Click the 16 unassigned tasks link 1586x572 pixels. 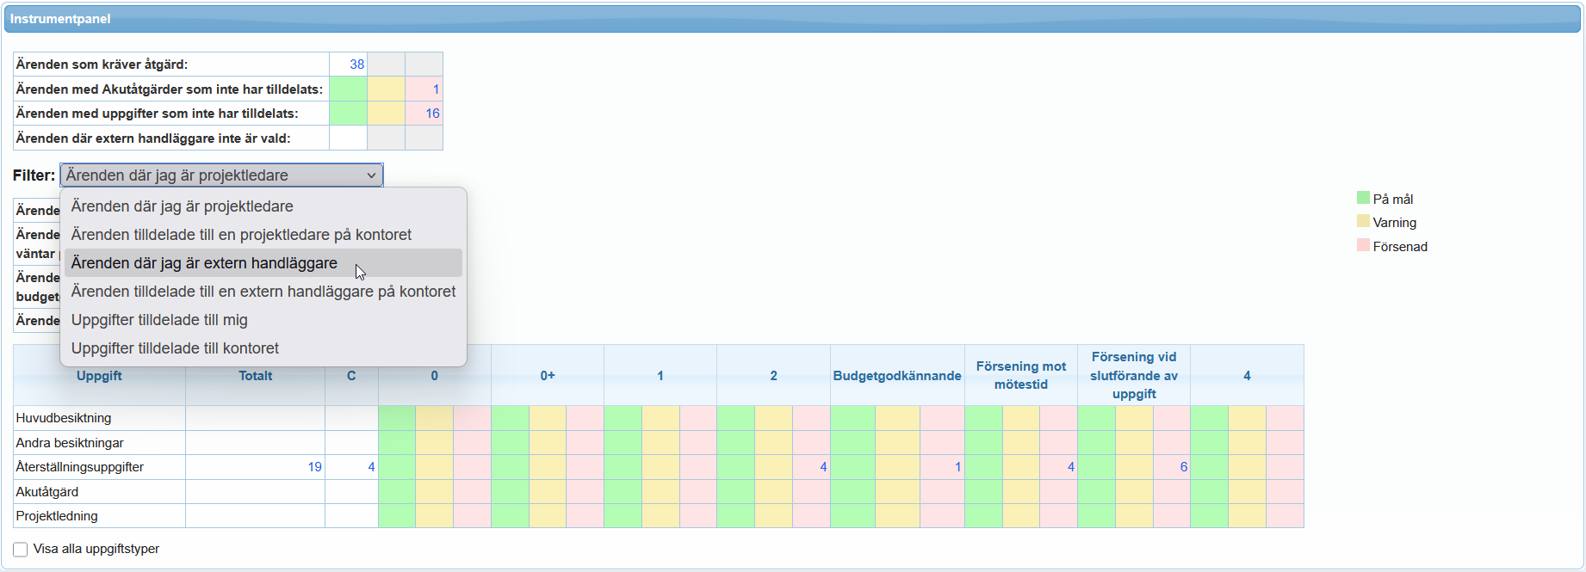pos(432,114)
